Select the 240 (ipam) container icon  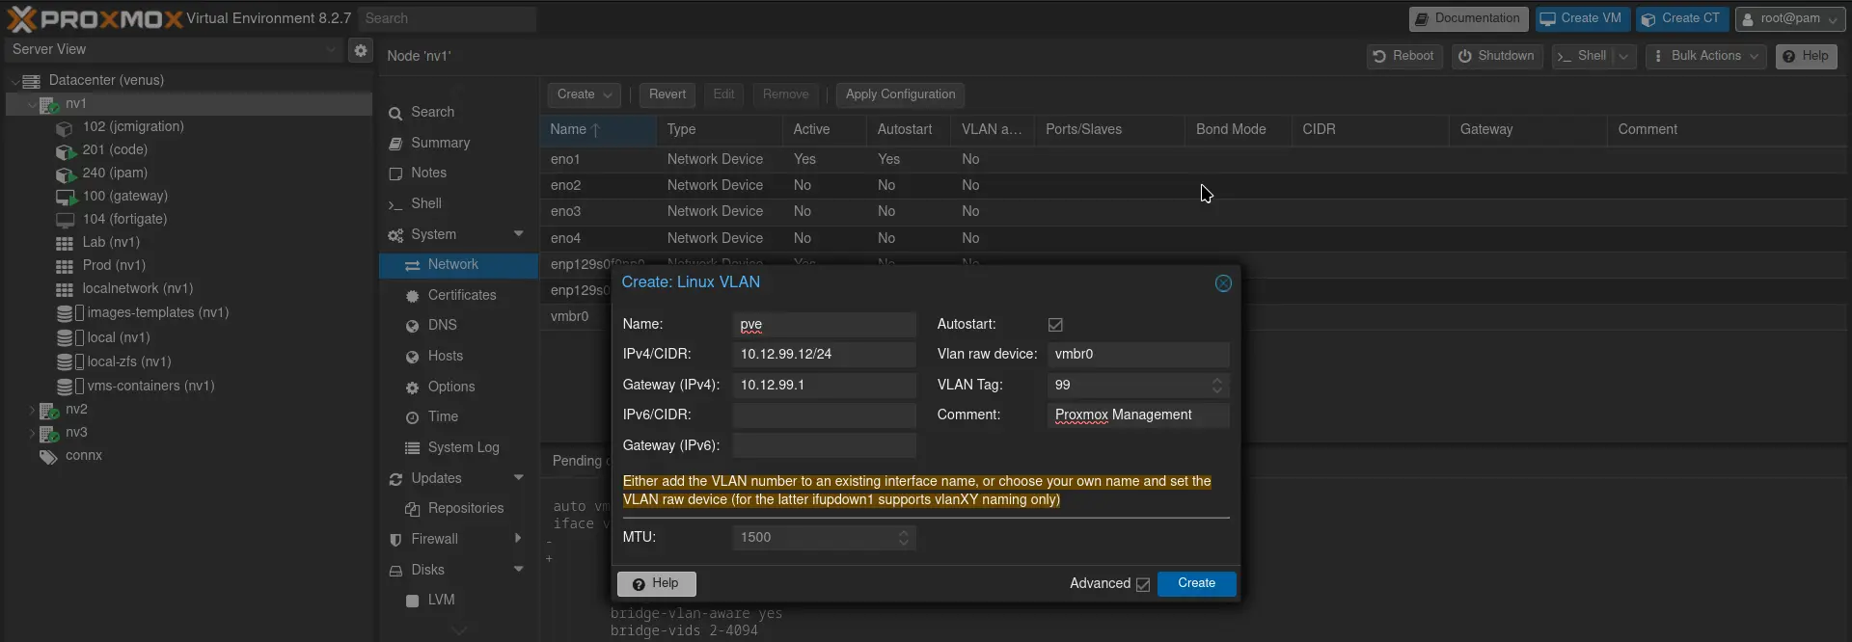click(x=65, y=174)
